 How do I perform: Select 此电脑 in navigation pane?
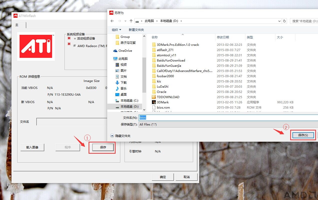(x=120, y=59)
